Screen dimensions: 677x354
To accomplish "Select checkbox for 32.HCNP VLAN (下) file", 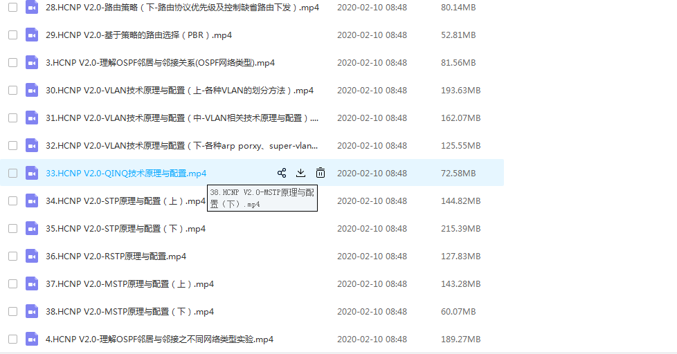I will click(x=12, y=145).
